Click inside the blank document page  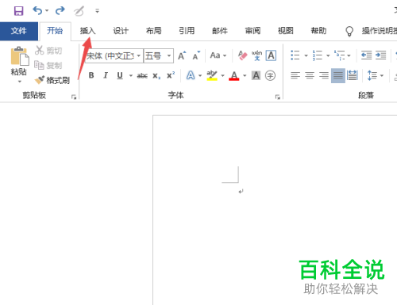[x=275, y=210]
